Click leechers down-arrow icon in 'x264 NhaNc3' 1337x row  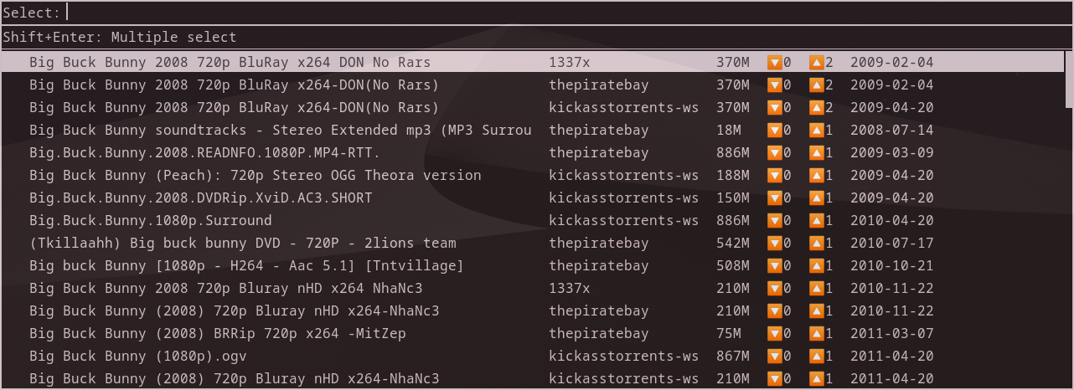click(775, 288)
